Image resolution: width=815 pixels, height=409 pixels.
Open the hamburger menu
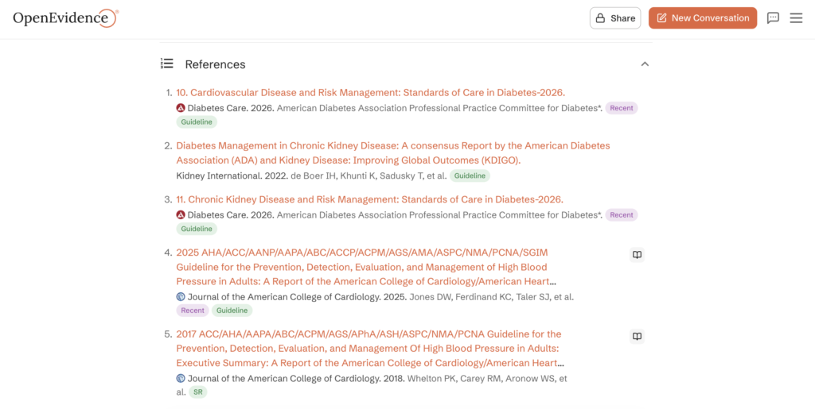point(796,18)
